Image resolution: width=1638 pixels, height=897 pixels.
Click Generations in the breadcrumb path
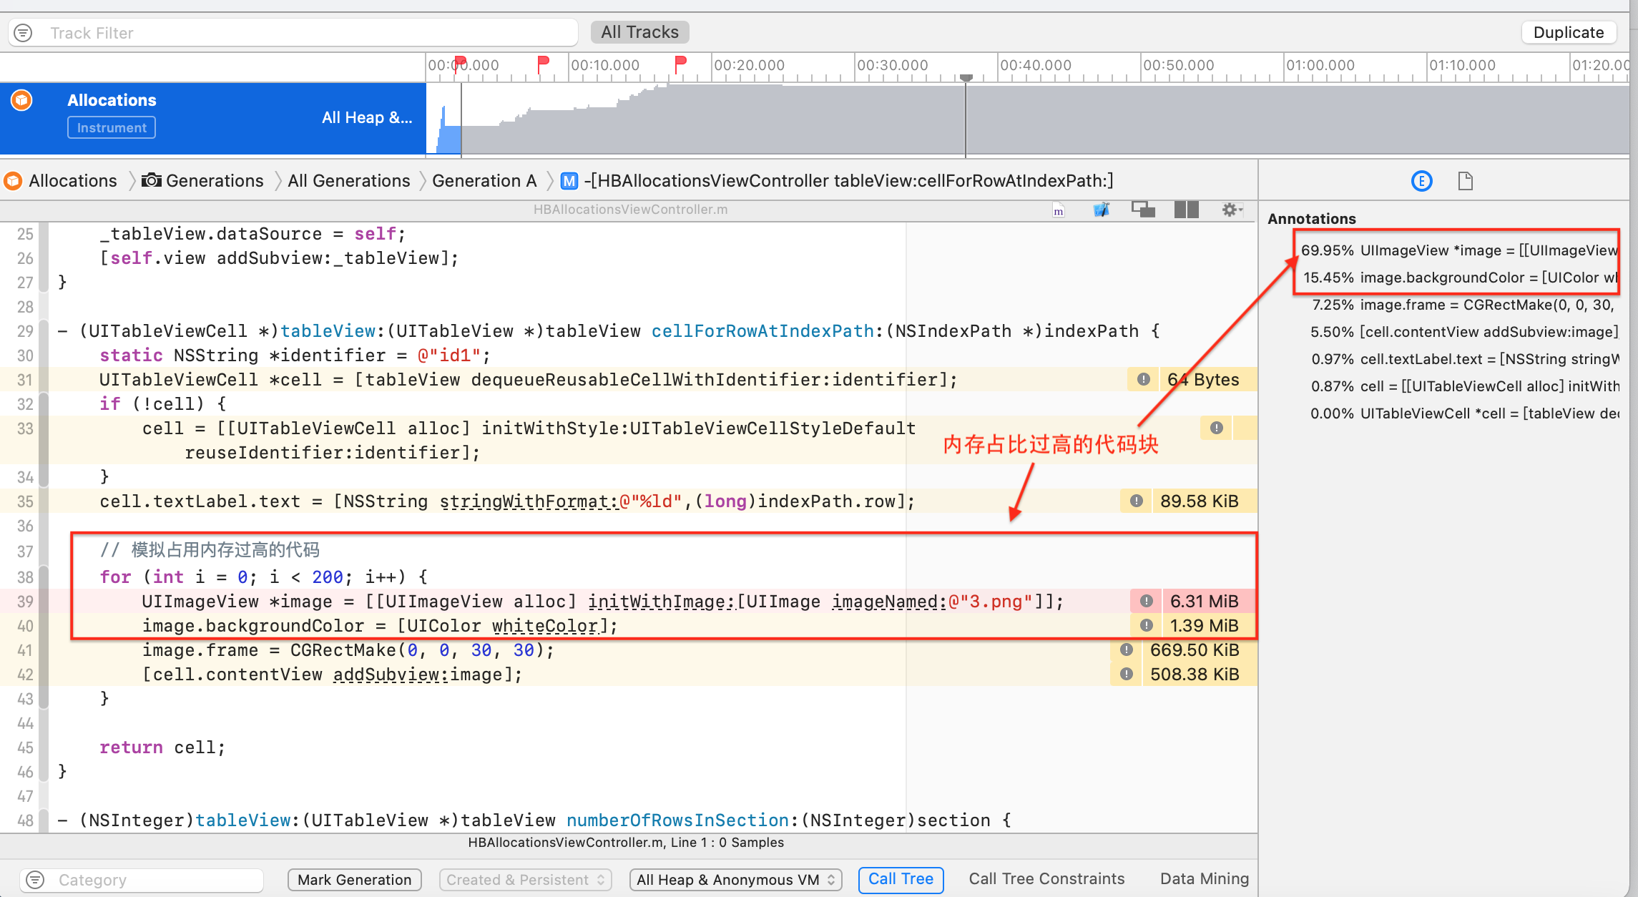point(215,181)
